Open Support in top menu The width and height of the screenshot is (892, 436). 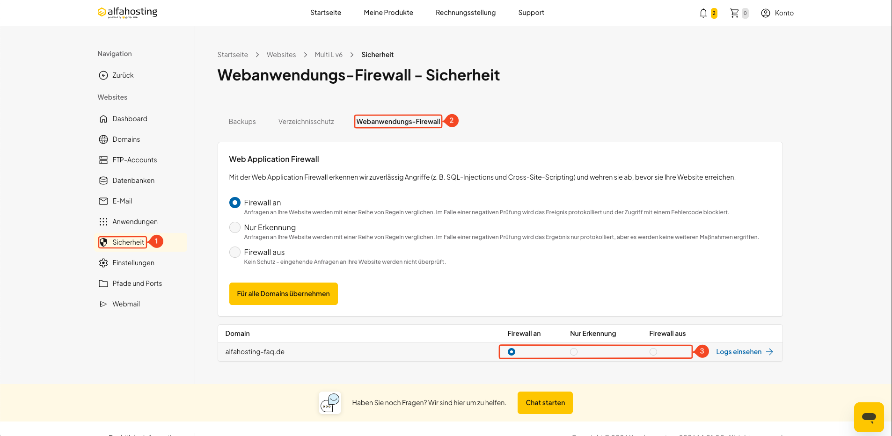pos(531,13)
